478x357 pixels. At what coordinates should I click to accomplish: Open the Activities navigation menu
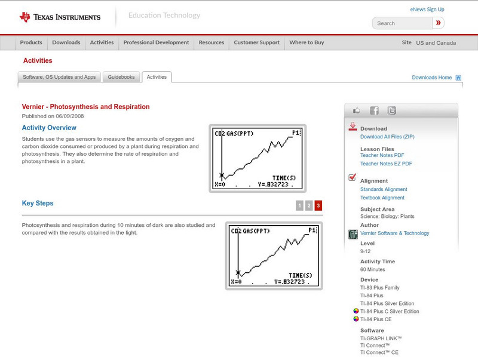102,42
